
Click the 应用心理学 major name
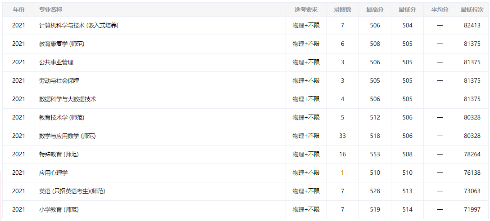point(54,173)
